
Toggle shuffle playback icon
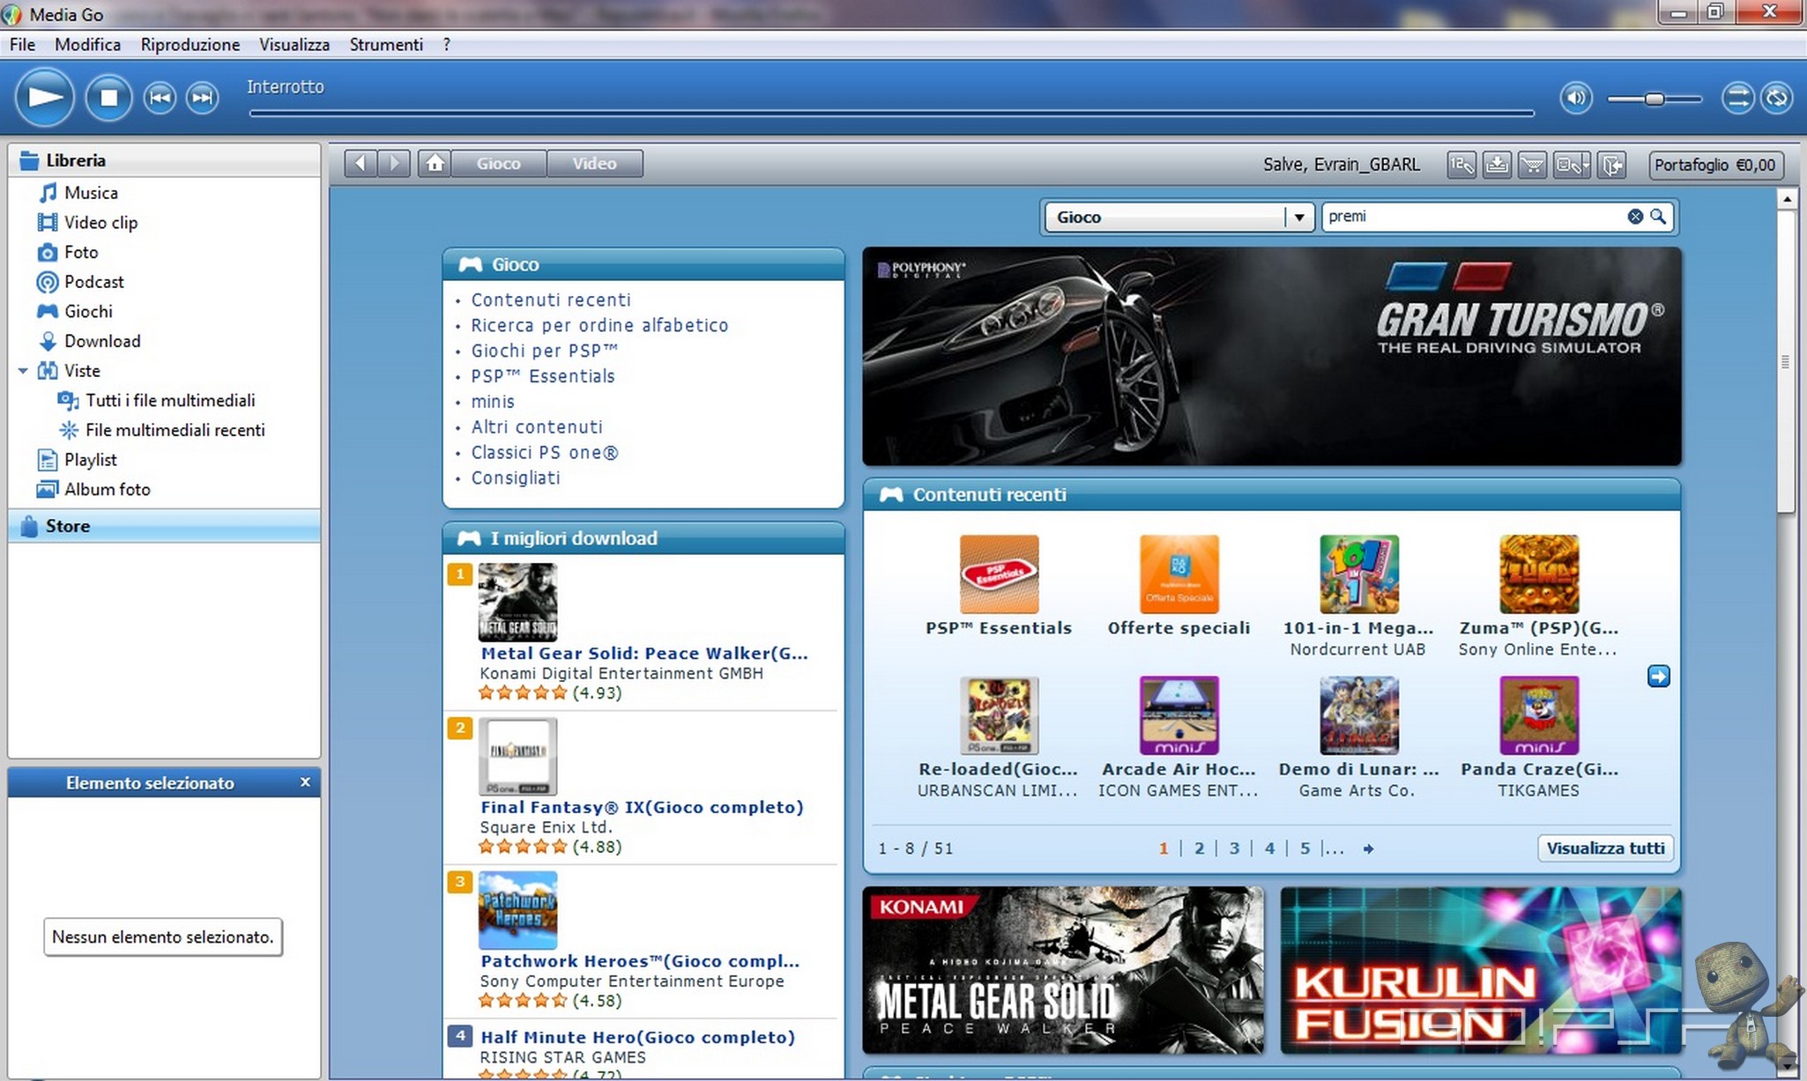[x=1737, y=97]
